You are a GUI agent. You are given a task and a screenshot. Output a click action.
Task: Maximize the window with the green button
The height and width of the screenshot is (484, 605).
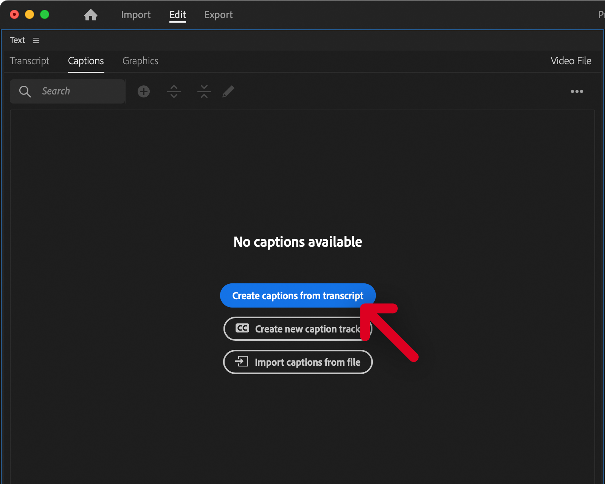coord(45,14)
